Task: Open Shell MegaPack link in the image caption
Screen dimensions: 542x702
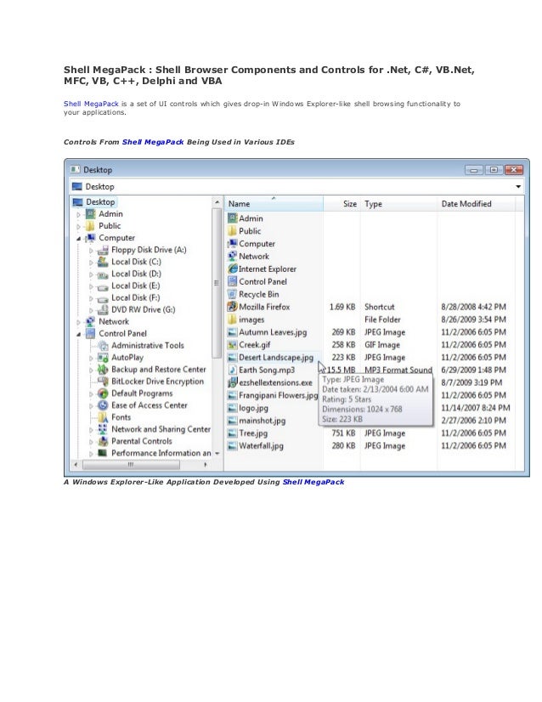Action: [x=313, y=482]
